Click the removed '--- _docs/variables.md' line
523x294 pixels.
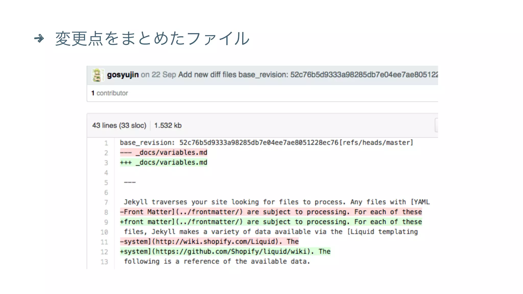(x=163, y=153)
